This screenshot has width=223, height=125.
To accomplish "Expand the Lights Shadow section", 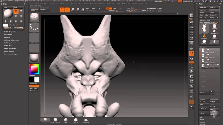I will [x=9, y=51].
